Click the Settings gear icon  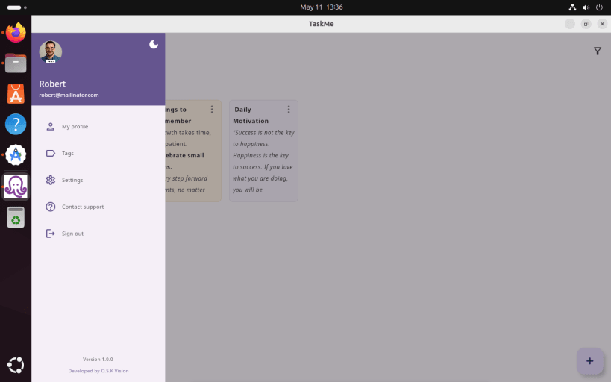51,180
